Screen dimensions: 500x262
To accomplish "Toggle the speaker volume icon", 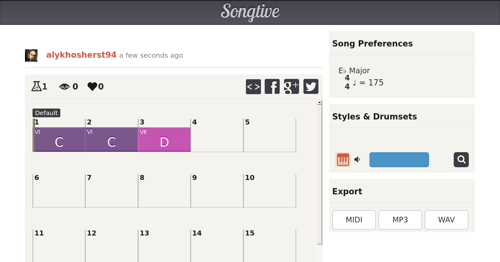I will tap(357, 160).
